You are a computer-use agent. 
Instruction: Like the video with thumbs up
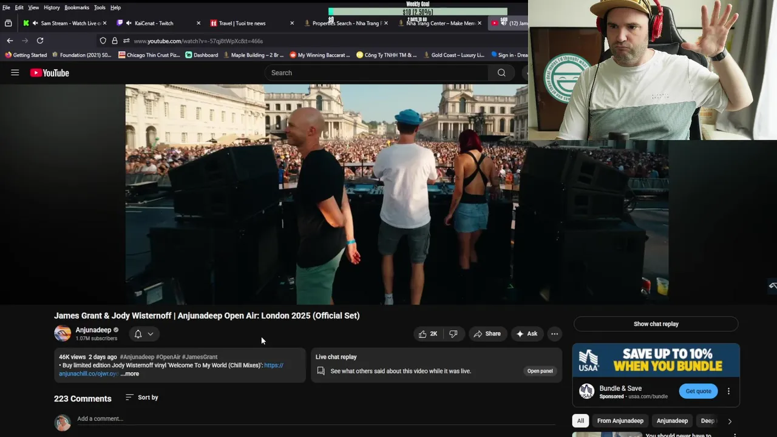coord(427,334)
